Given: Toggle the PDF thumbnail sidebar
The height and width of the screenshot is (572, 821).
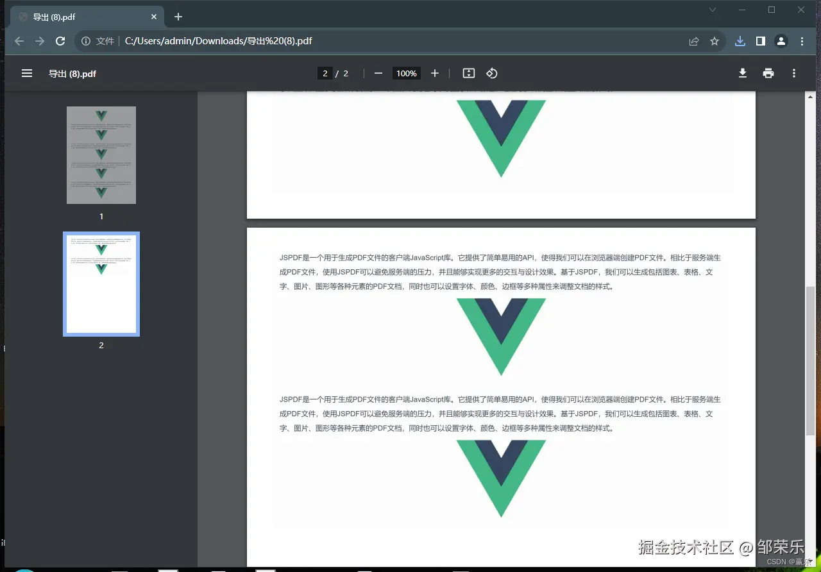Looking at the screenshot, I should coord(27,73).
